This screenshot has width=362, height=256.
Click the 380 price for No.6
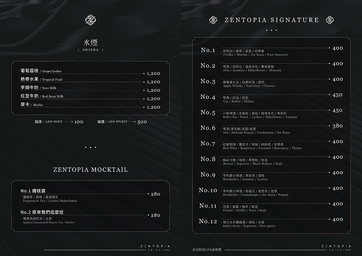click(x=338, y=126)
